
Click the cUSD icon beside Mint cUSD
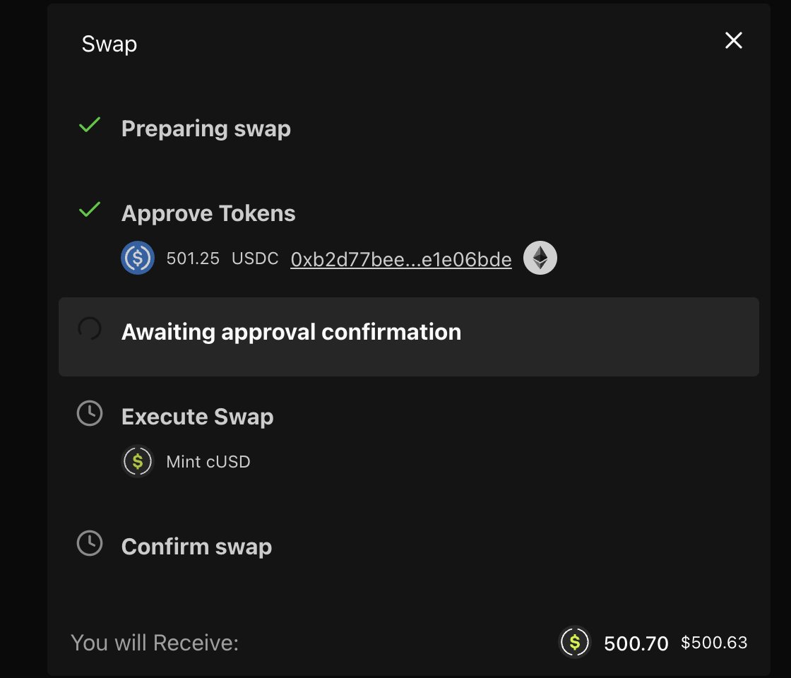(138, 462)
